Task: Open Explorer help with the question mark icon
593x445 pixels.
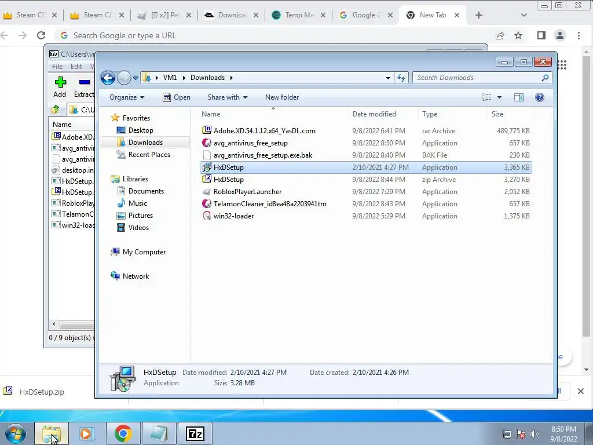Action: tap(539, 97)
